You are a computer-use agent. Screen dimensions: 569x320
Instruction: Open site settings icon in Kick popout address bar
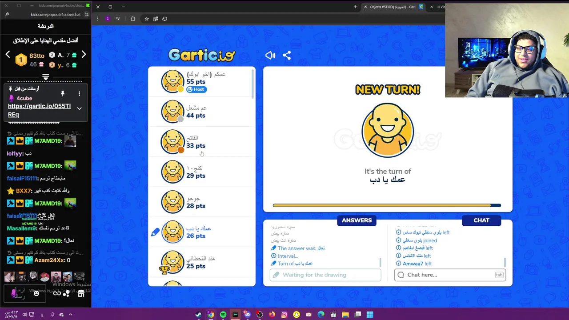pyautogui.click(x=86, y=14)
